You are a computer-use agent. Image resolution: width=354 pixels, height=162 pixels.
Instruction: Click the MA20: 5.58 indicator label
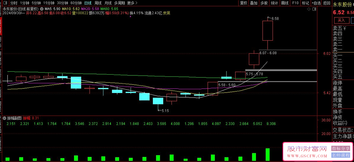coord(90,9)
